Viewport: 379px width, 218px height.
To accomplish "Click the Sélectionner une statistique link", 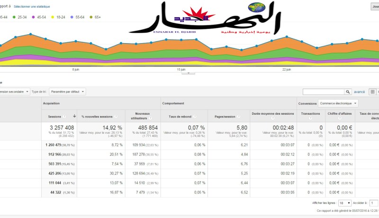I will 32,7.
